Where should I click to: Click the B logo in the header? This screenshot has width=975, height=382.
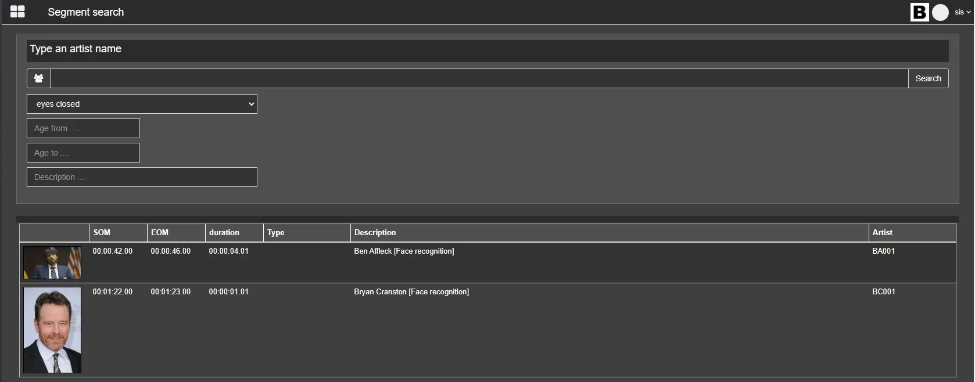919,12
